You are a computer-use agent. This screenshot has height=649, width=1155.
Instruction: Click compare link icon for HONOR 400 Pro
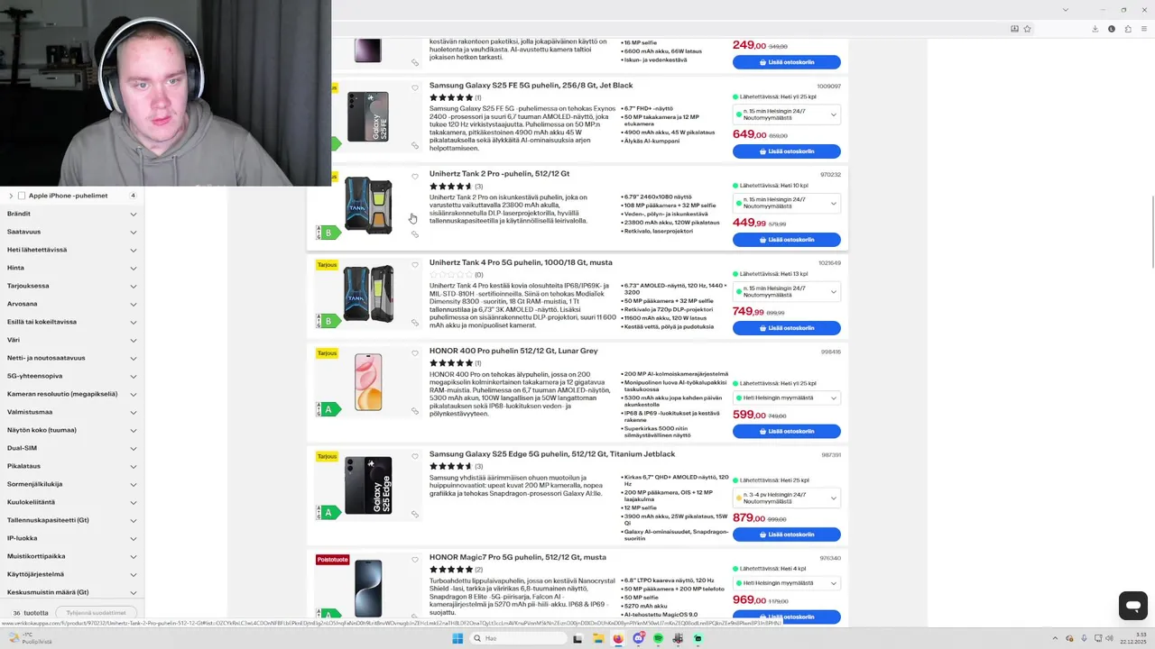tap(415, 411)
